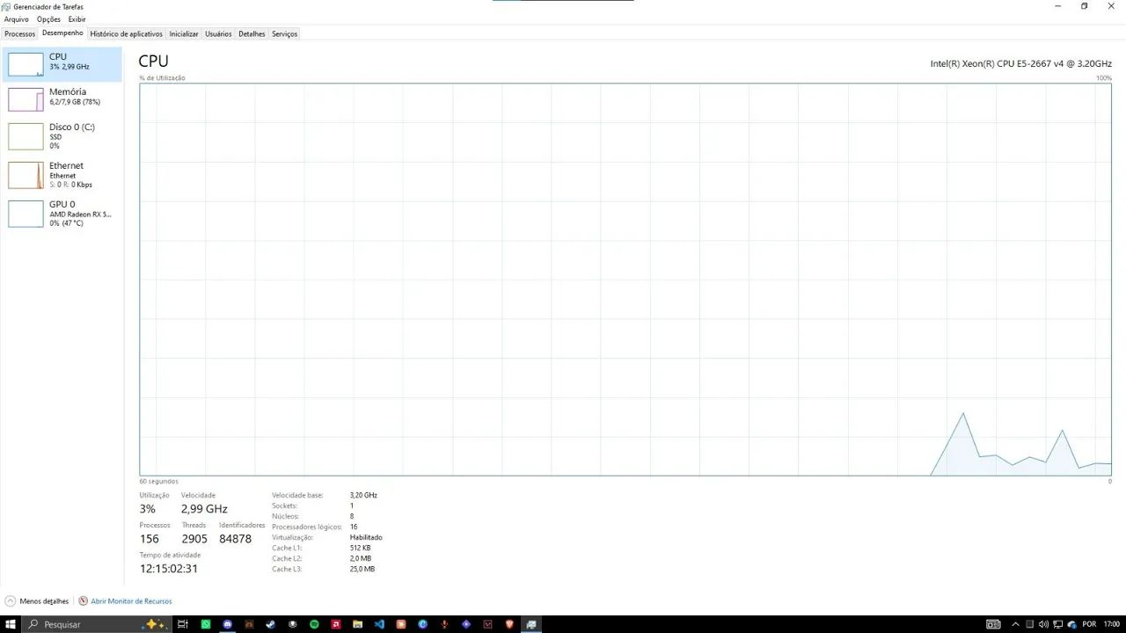Switch to the Processos tab

coord(19,34)
